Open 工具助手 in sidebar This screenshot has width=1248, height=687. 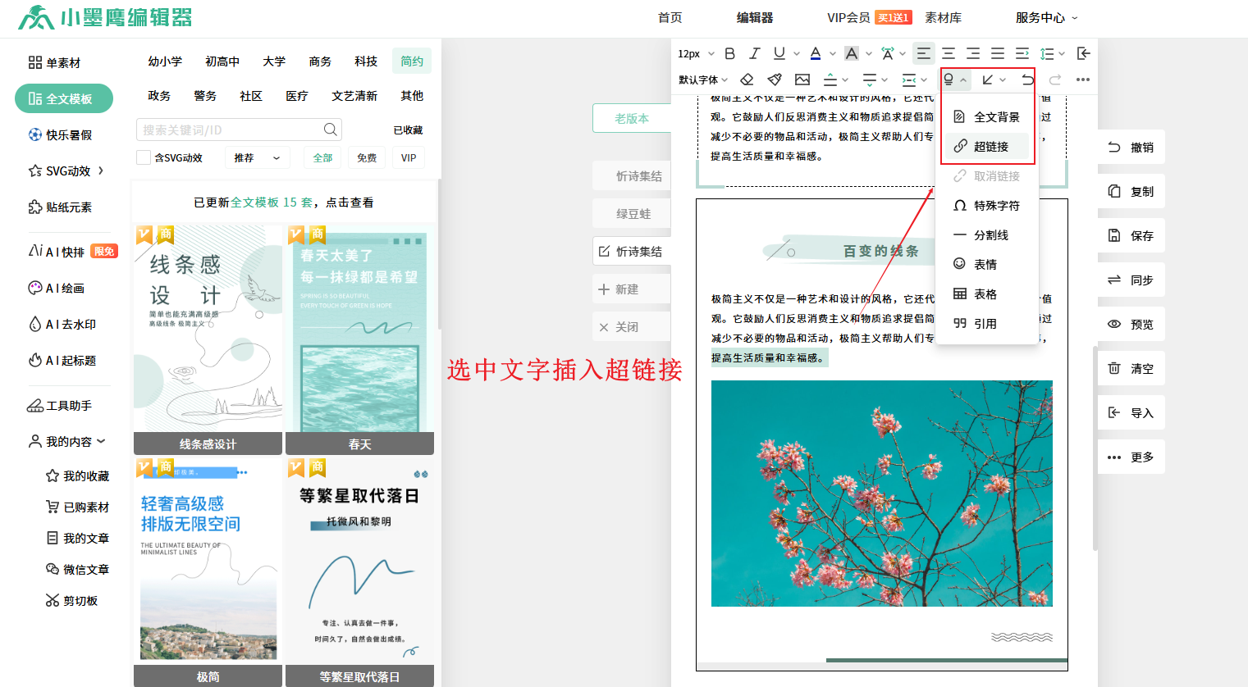[60, 405]
